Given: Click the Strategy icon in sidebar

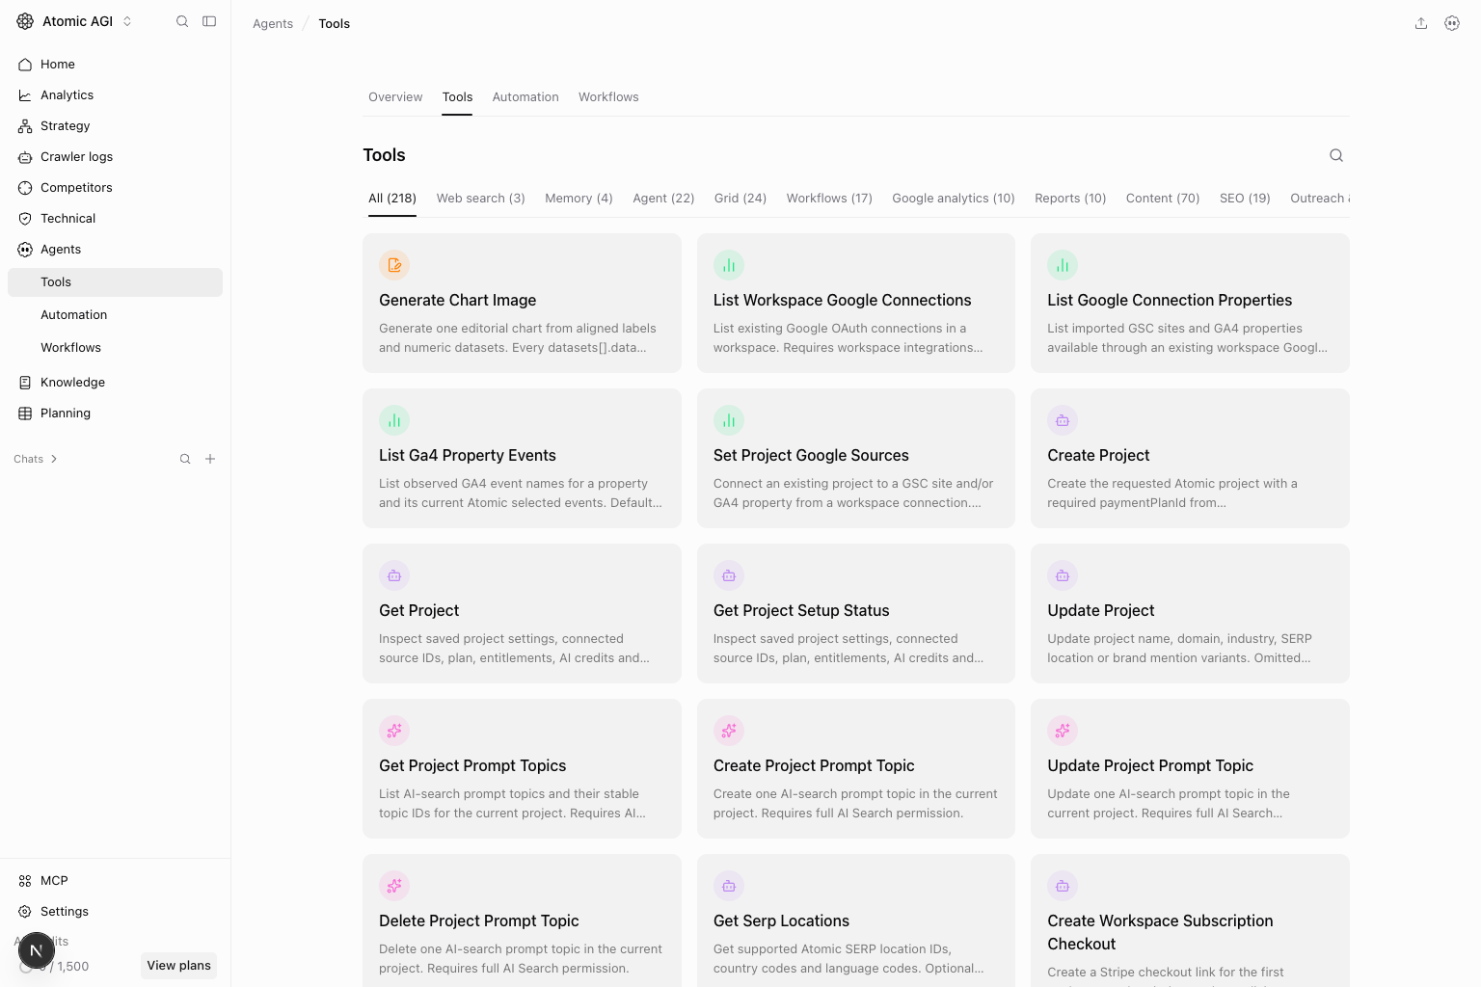Looking at the screenshot, I should pos(25,126).
